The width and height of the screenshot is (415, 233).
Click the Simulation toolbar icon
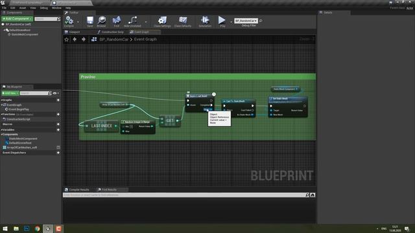(205, 21)
